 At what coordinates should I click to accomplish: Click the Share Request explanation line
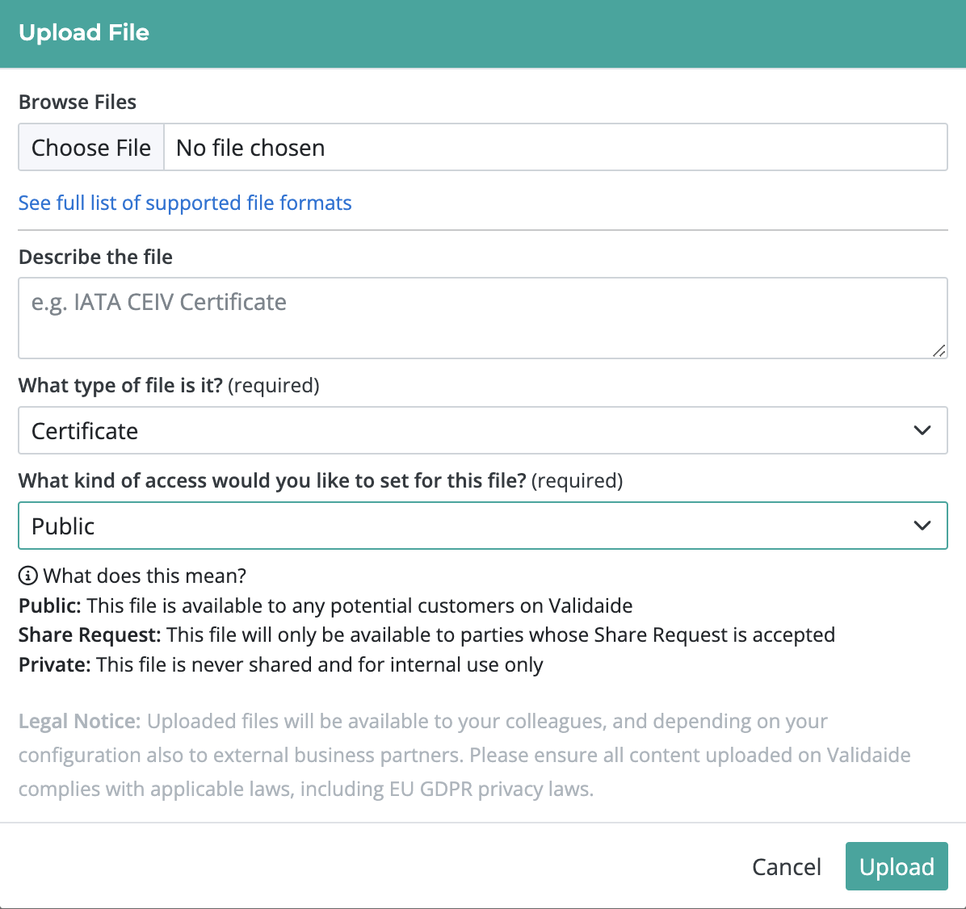[427, 635]
